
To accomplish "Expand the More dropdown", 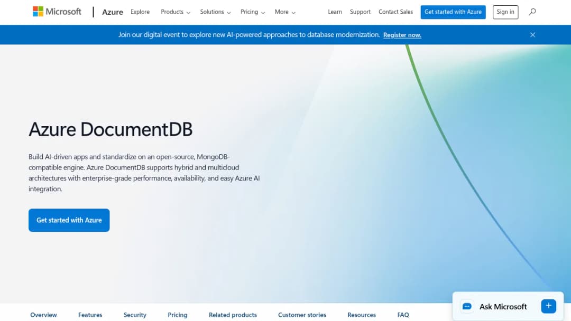I will coord(285,12).
